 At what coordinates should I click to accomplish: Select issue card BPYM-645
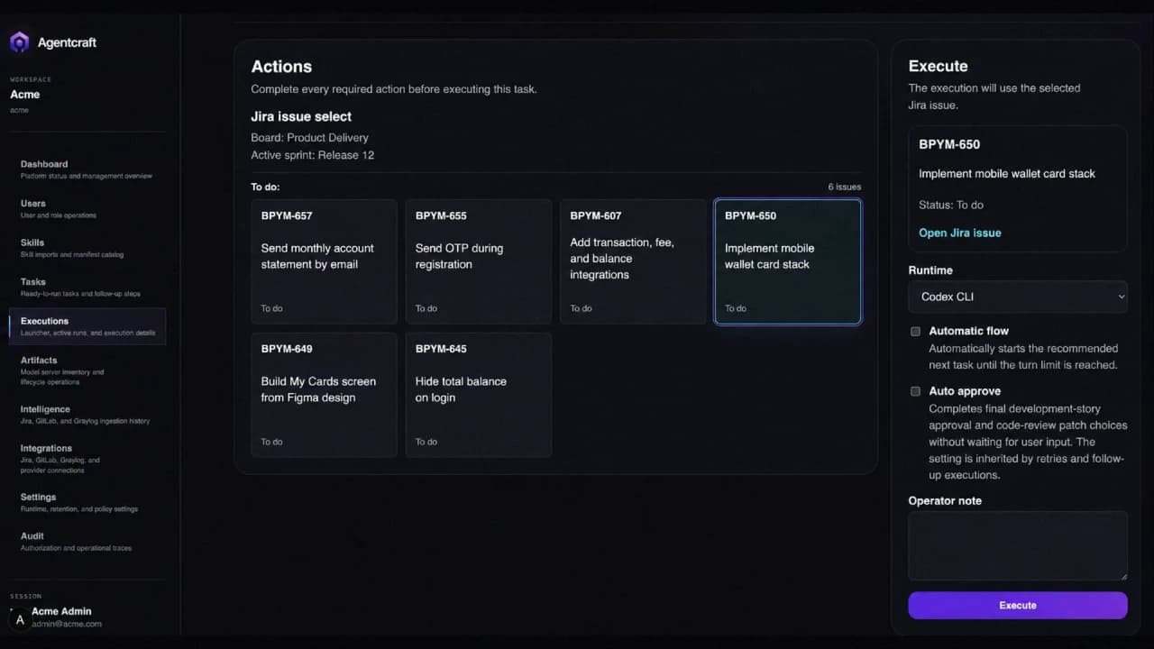[x=478, y=395]
